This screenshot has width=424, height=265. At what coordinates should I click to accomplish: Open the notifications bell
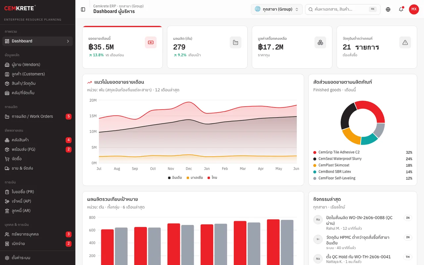[401, 9]
